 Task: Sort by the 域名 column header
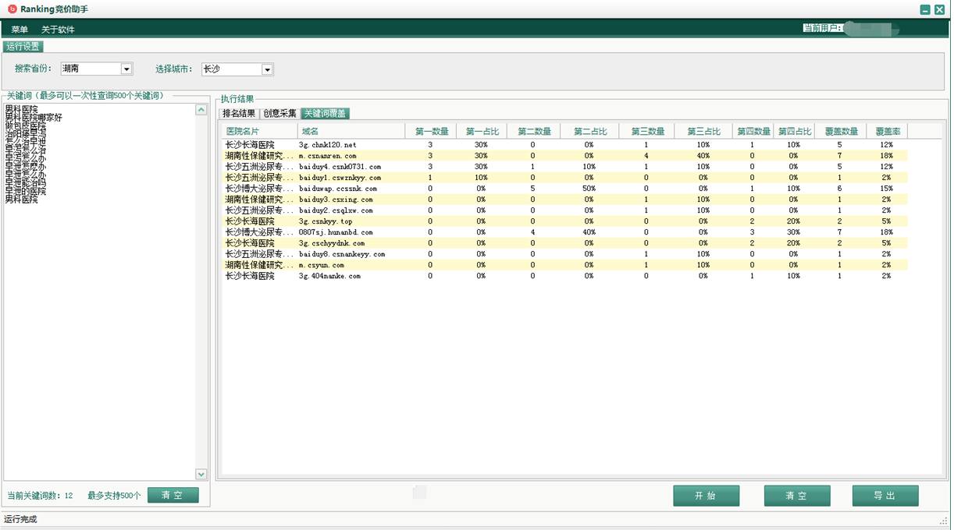351,131
